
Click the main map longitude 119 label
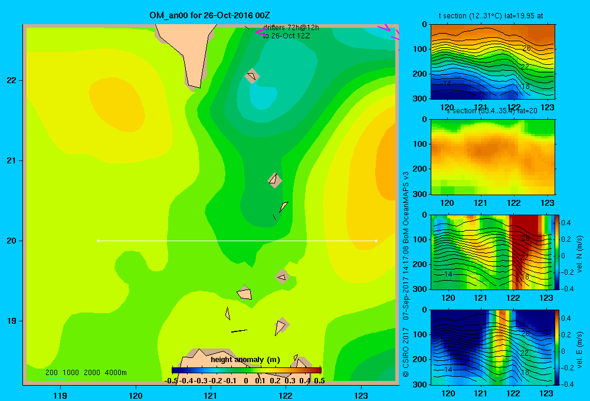(x=60, y=395)
